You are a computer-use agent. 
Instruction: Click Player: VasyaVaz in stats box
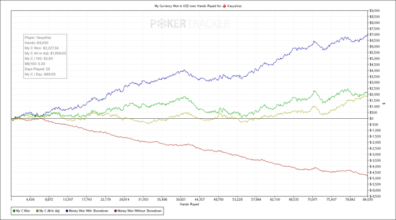(x=38, y=38)
